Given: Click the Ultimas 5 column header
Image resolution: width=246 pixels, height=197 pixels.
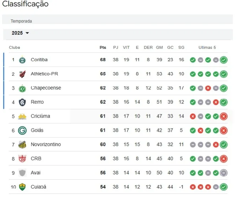Looking at the screenshot, I should pos(207,48).
